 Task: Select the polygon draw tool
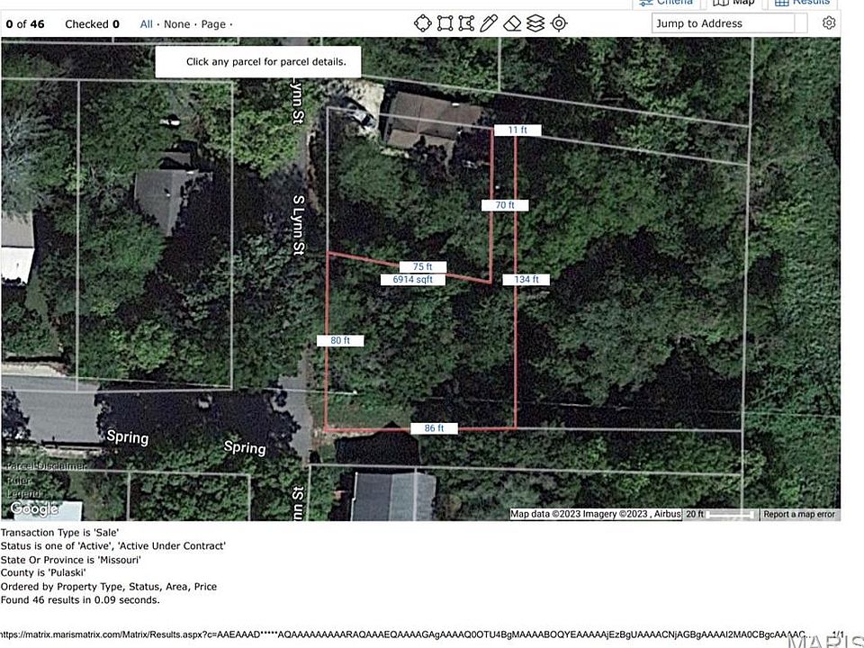click(x=466, y=23)
